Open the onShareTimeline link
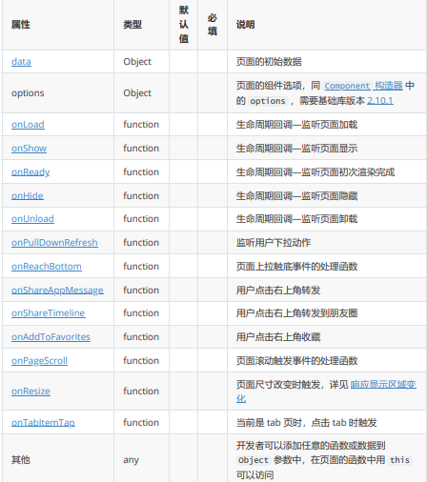 click(49, 312)
